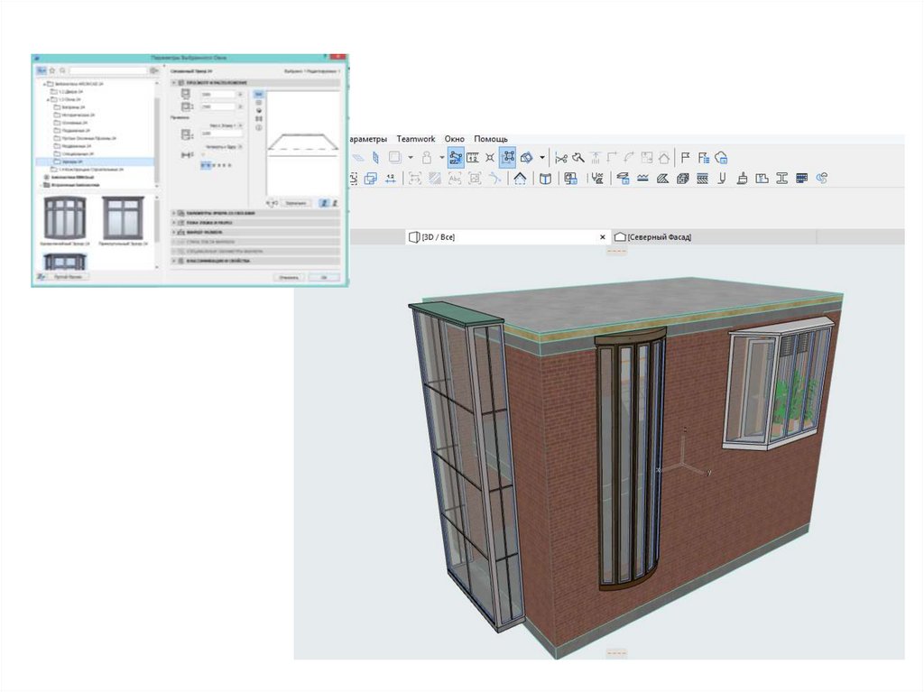Click the house-shaped icon in second toolbar row
924x692 pixels.
pyautogui.click(x=521, y=179)
